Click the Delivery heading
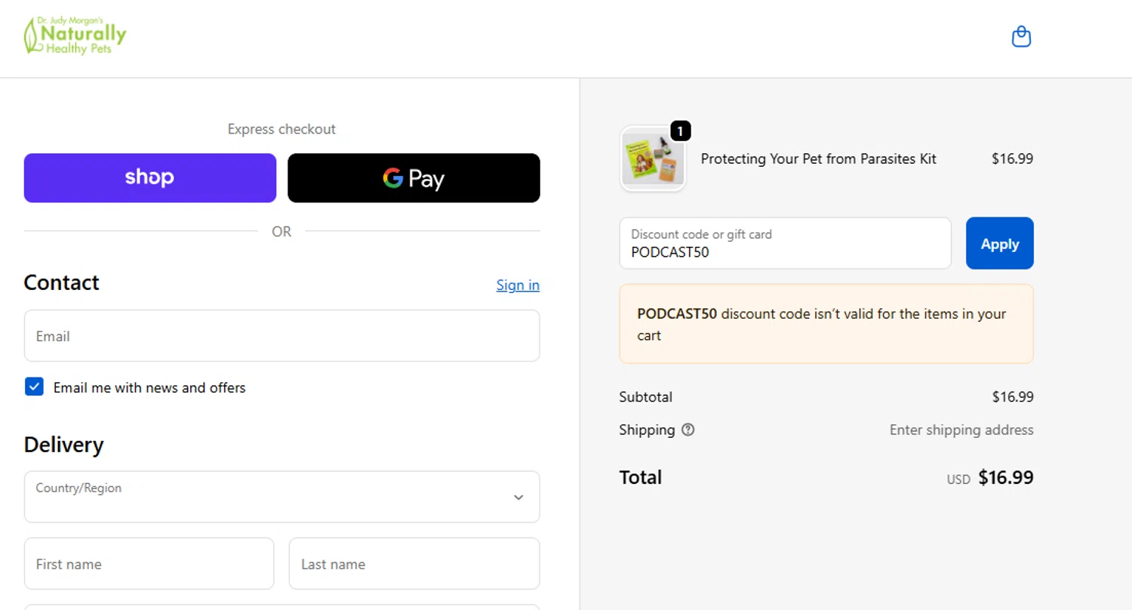The height and width of the screenshot is (610, 1132). pos(63,445)
